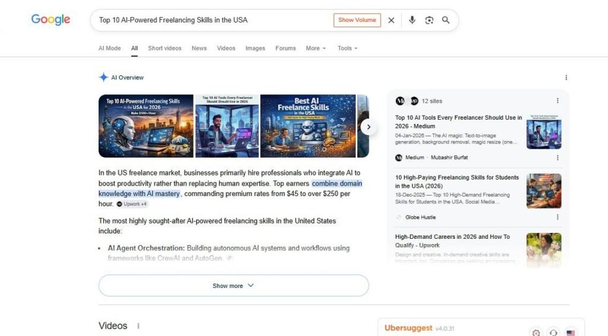Click the Globe Hustle source name

click(420, 217)
